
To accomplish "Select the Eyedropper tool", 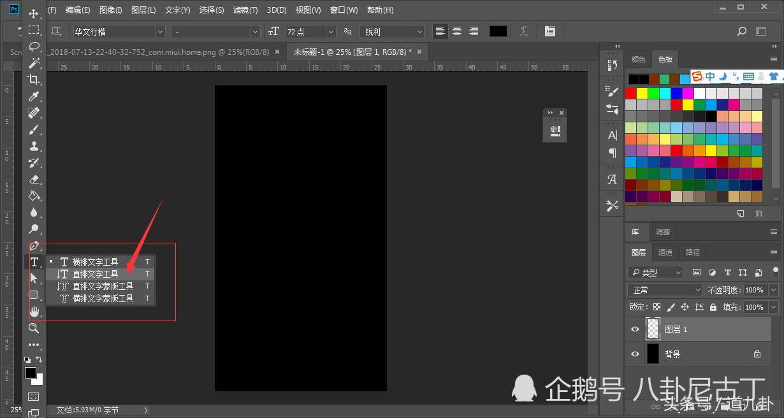I will pyautogui.click(x=34, y=96).
